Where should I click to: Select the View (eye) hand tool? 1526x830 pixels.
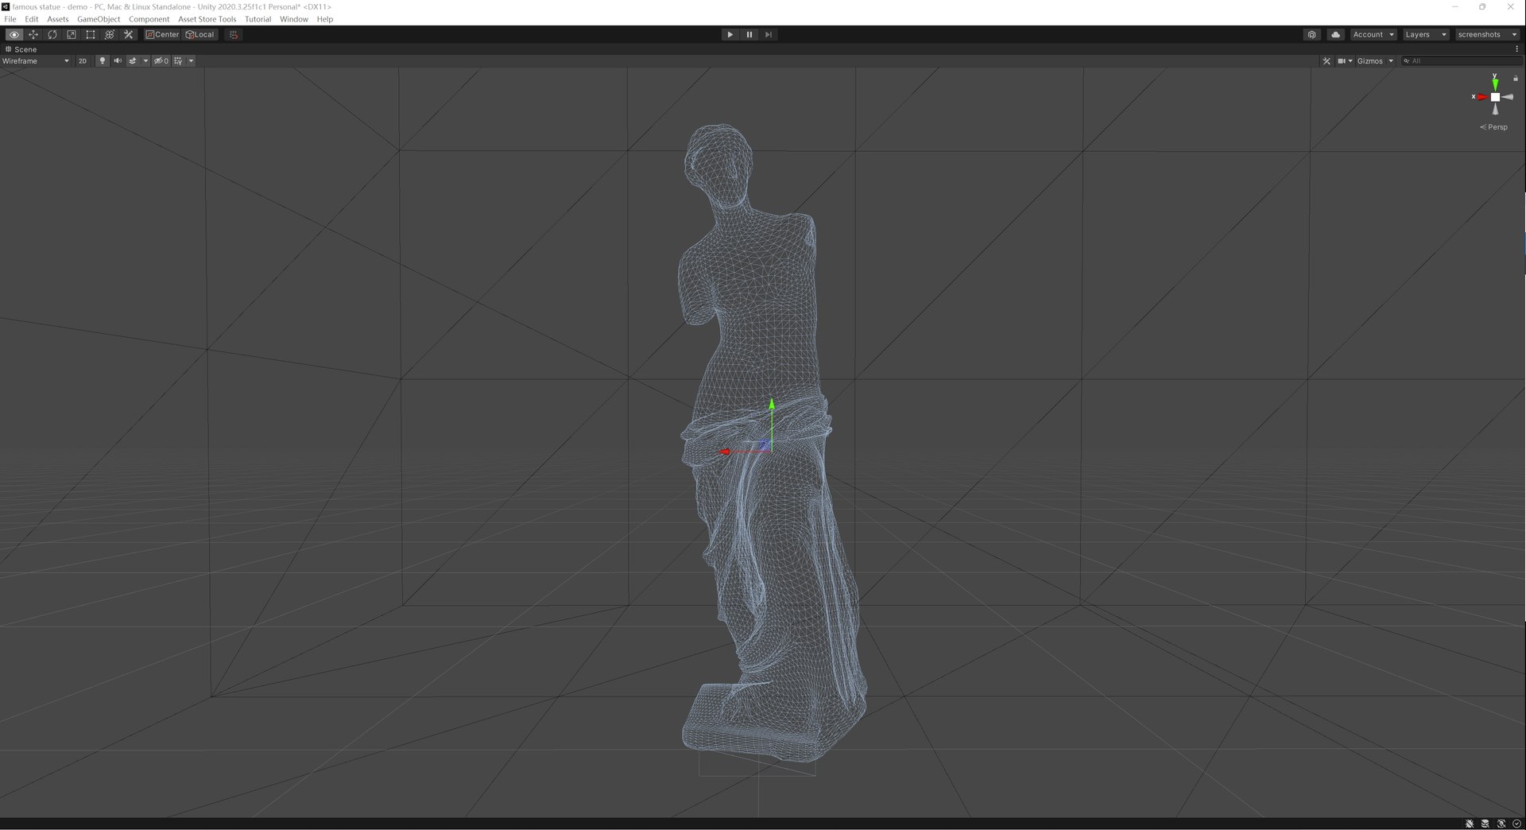pyautogui.click(x=14, y=35)
